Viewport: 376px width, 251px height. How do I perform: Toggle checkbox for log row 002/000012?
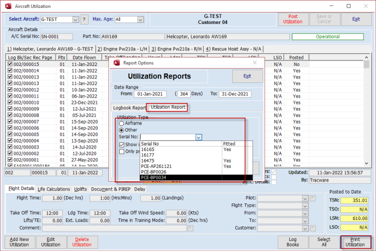[10, 89]
